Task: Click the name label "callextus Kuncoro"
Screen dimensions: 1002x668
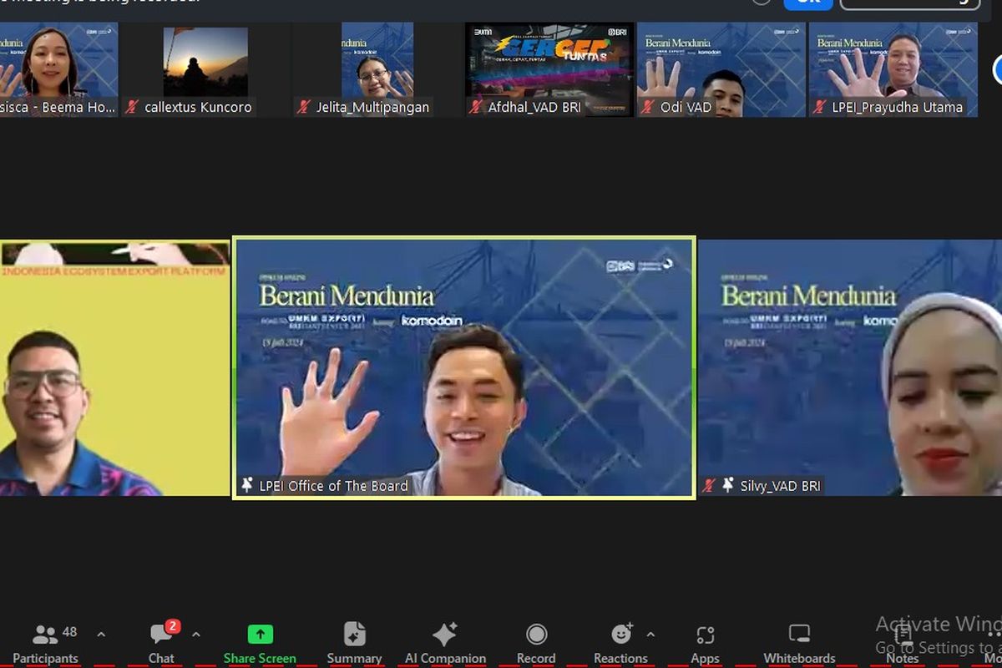Action: [x=198, y=107]
